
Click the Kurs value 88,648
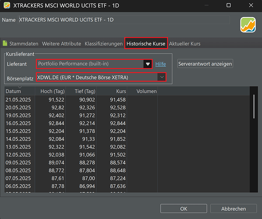(118, 170)
